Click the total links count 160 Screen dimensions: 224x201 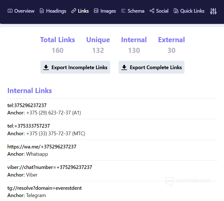57,50
